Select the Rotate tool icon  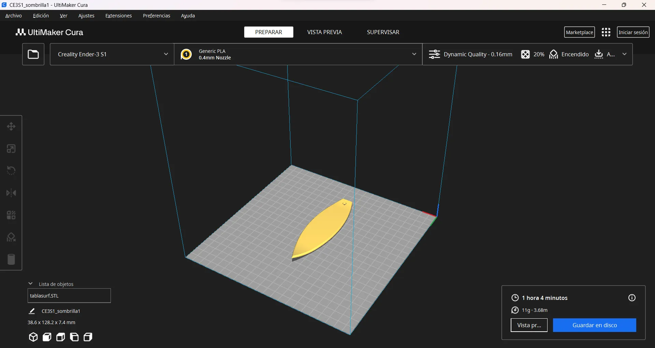(x=11, y=171)
